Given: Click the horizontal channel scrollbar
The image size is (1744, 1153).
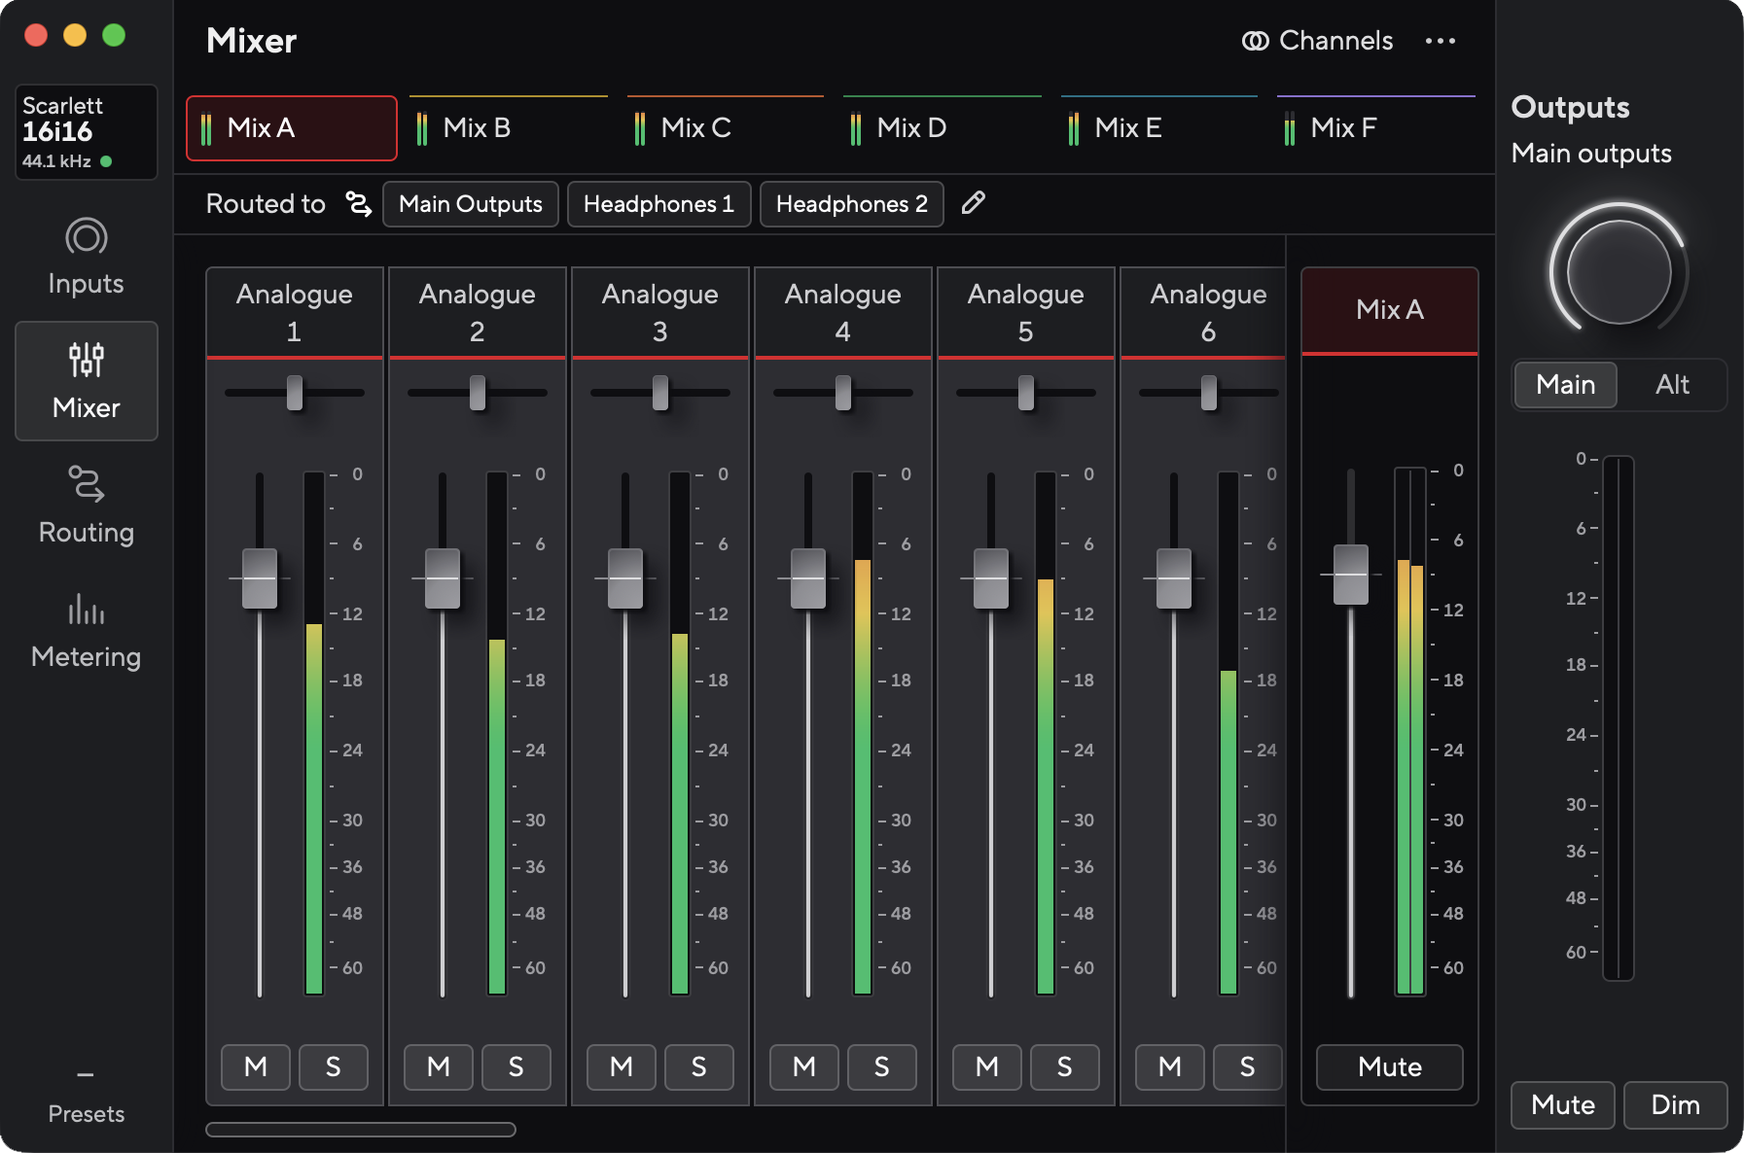Looking at the screenshot, I should [x=361, y=1130].
